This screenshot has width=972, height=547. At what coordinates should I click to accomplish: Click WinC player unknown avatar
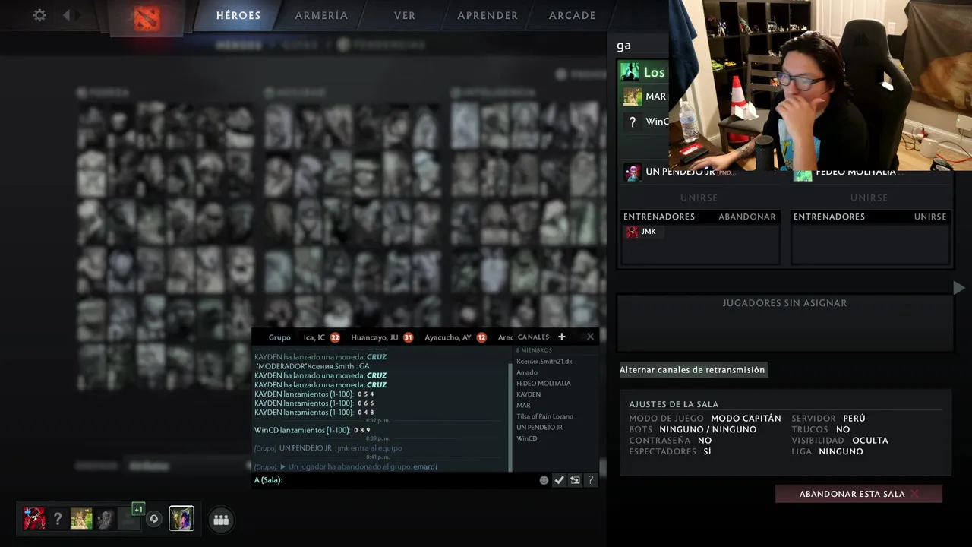[x=633, y=122]
